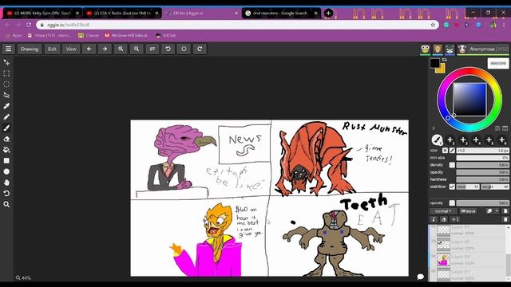Rotate view clockwise from toolbar
This screenshot has height=287, width=511.
click(x=200, y=49)
